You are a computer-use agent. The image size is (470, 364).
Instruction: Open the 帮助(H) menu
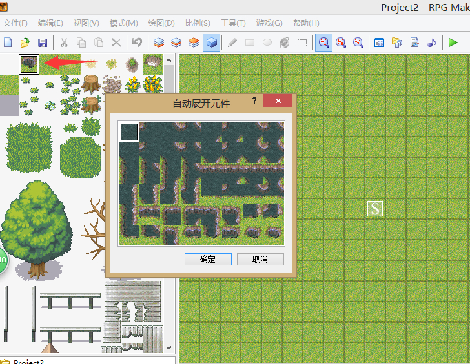(306, 23)
